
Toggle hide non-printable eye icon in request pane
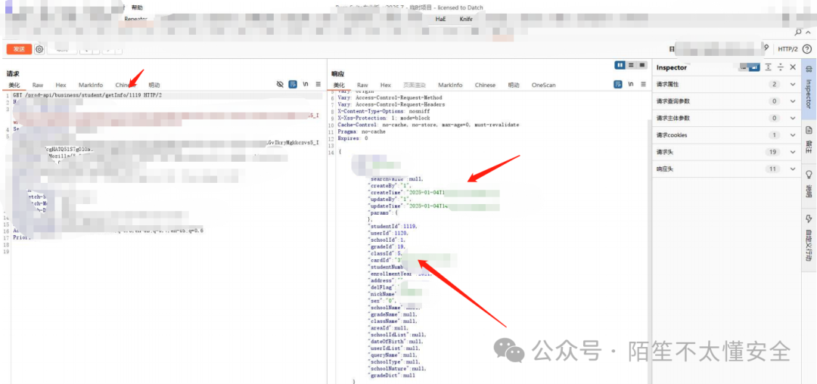tap(280, 85)
